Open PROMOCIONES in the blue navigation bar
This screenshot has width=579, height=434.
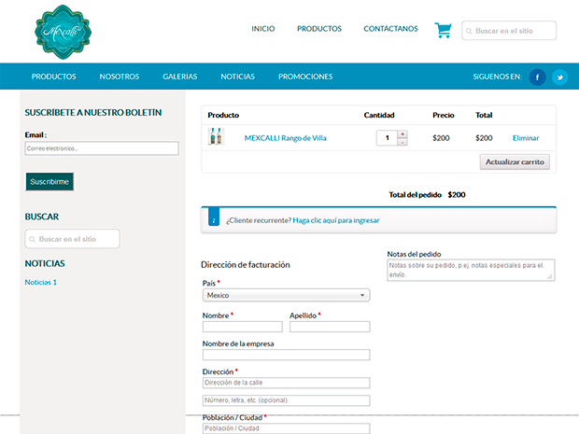(305, 77)
